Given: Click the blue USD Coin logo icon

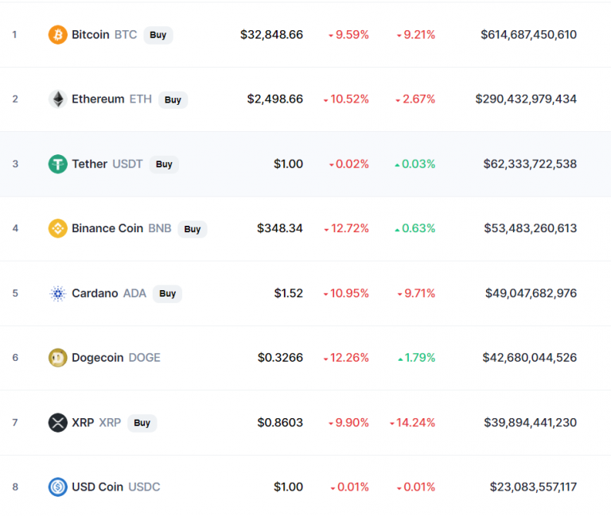Looking at the screenshot, I should coord(57,487).
